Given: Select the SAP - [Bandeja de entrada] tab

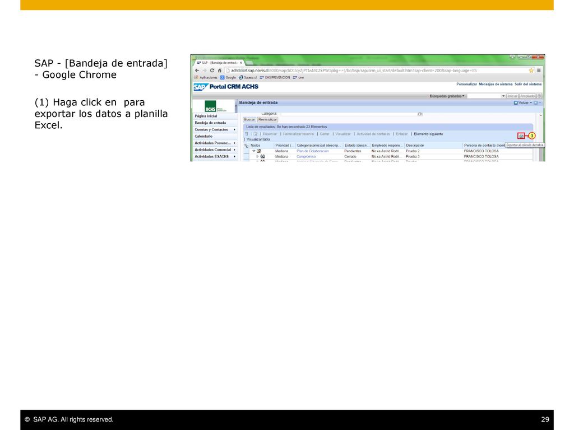Looking at the screenshot, I should tap(220, 63).
